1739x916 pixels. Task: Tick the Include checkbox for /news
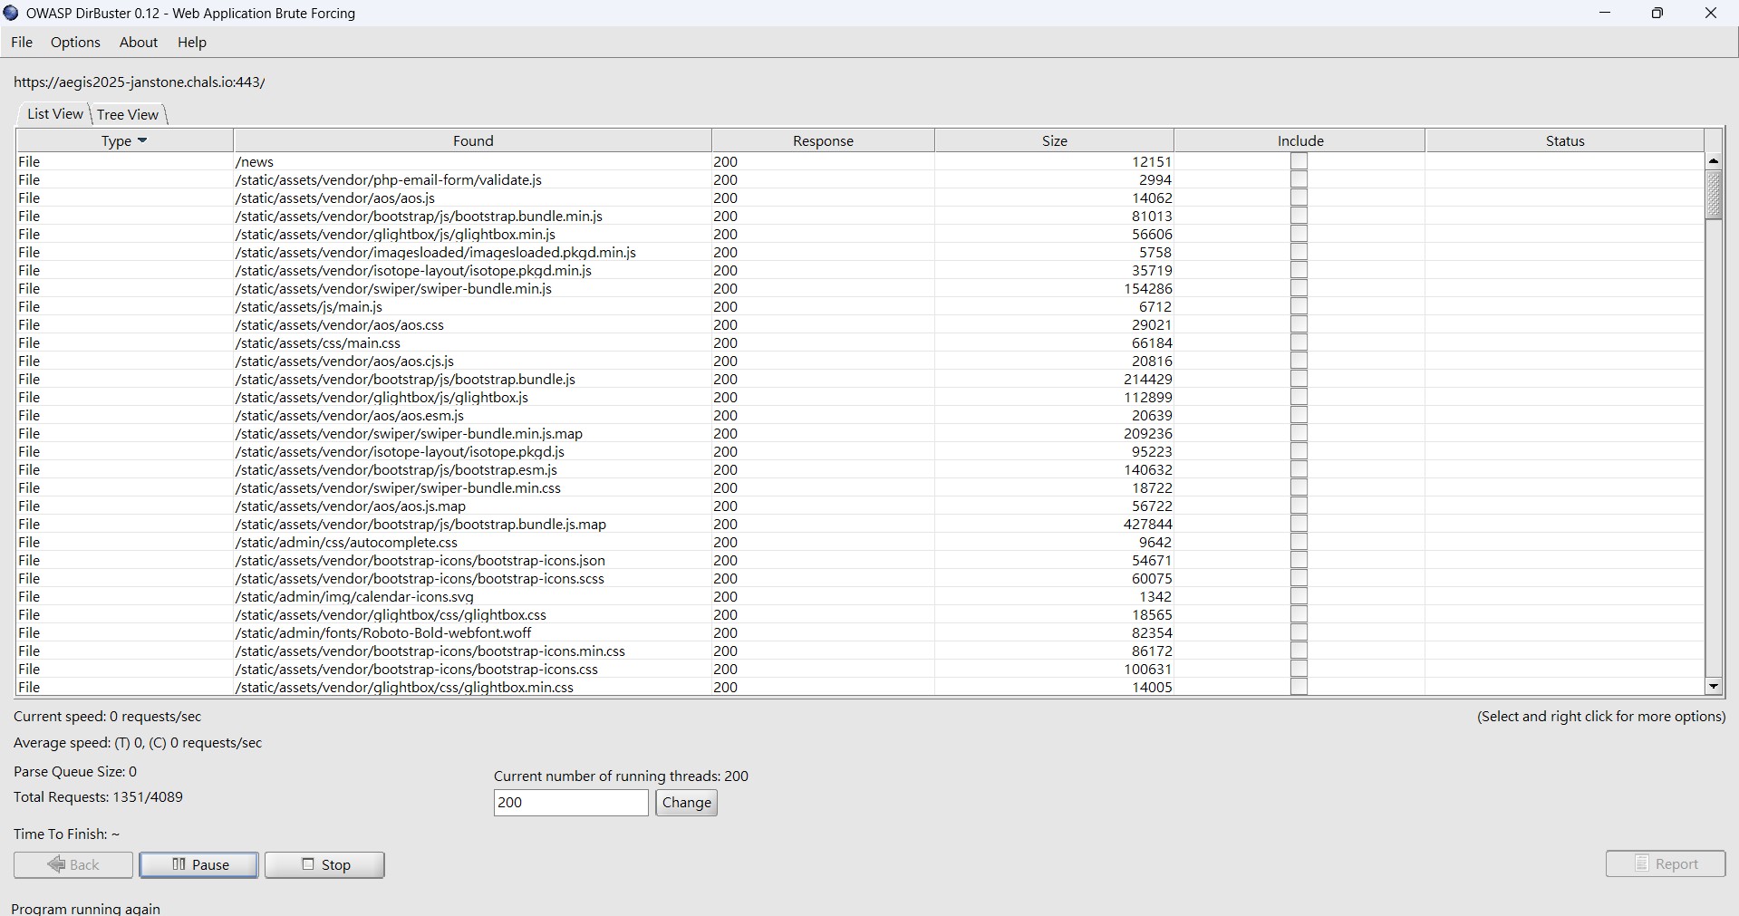click(x=1299, y=161)
